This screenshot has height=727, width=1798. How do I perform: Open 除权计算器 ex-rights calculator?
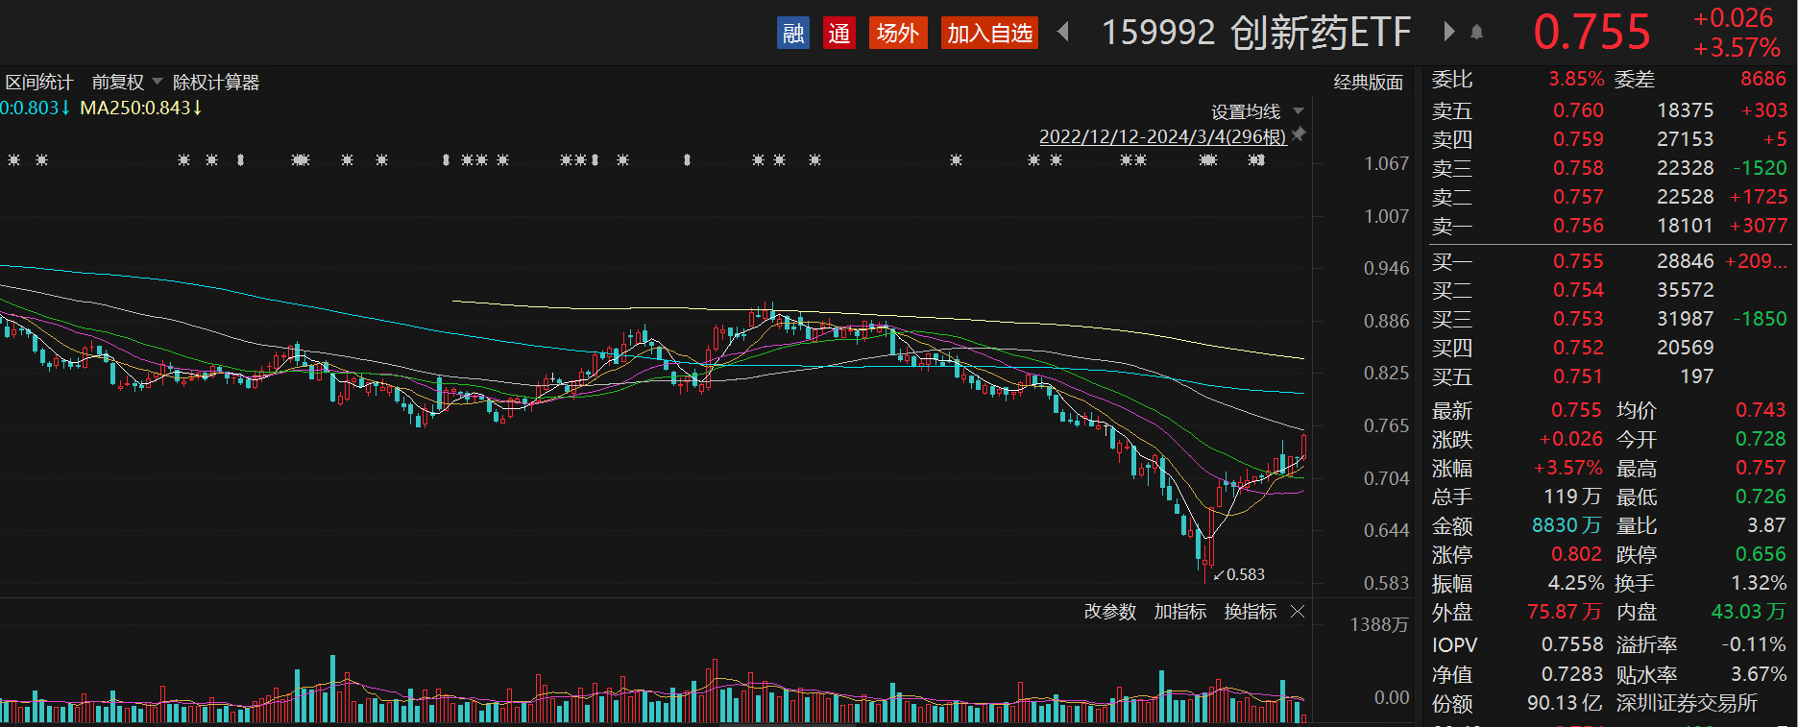click(216, 83)
